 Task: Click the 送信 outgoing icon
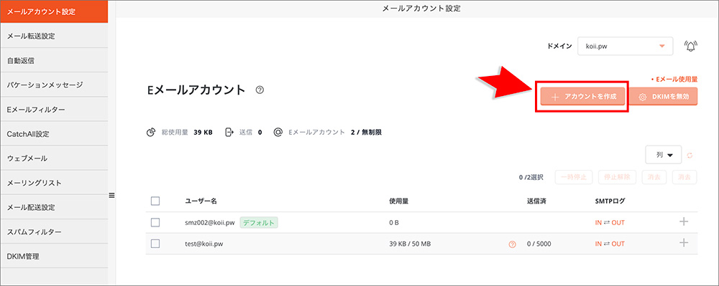229,133
